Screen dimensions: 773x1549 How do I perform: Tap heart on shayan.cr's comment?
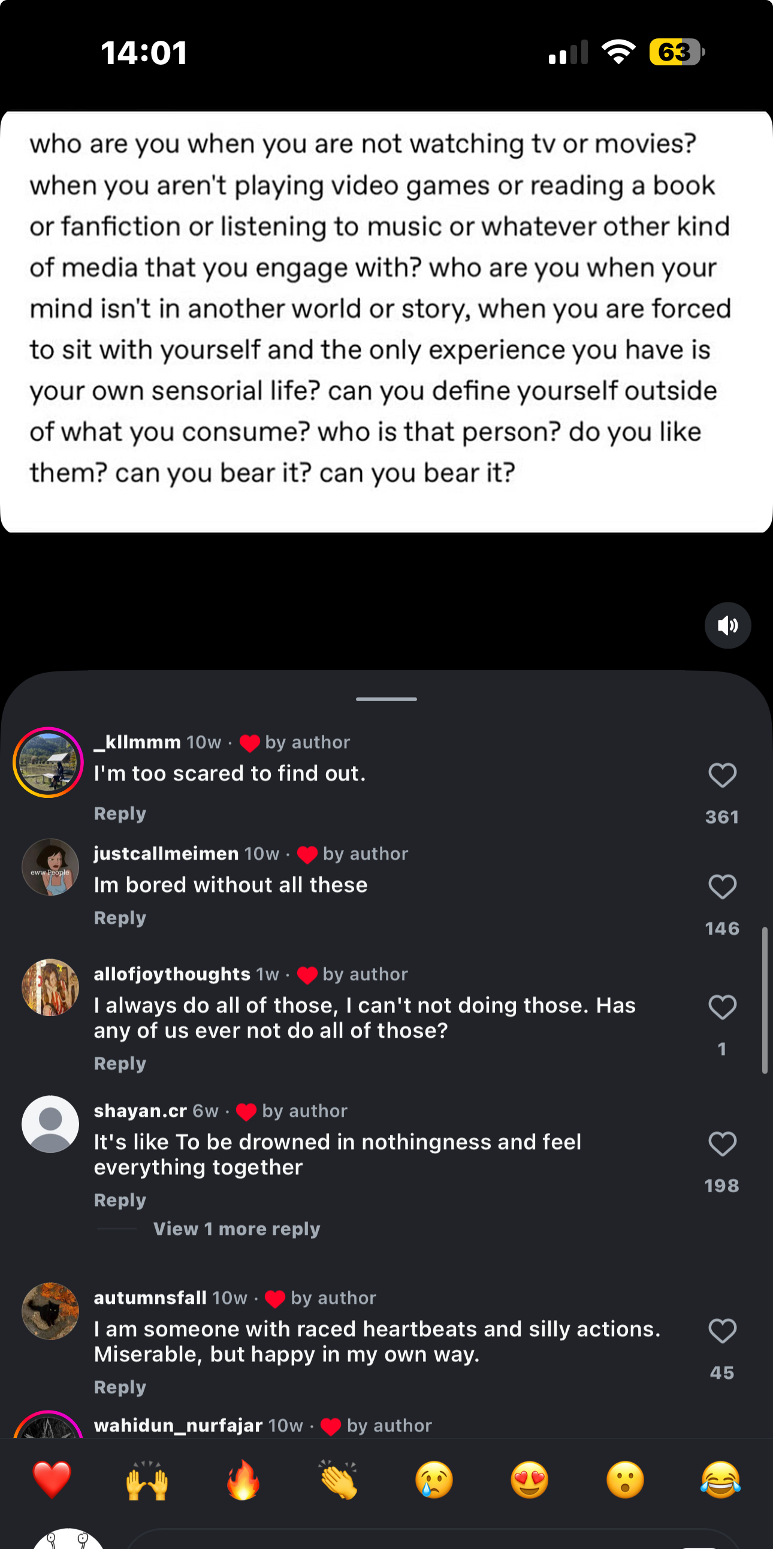coord(722,1144)
